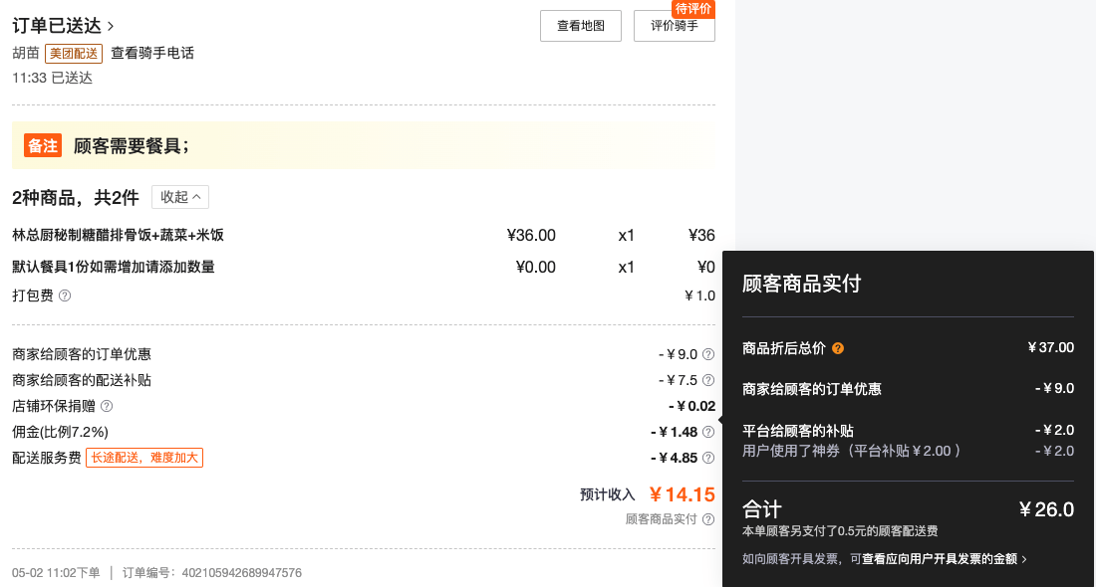Click 评价骑手 button

(x=674, y=26)
